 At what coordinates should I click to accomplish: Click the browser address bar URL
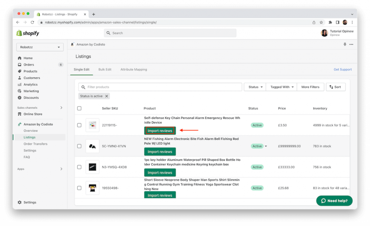pyautogui.click(x=101, y=22)
